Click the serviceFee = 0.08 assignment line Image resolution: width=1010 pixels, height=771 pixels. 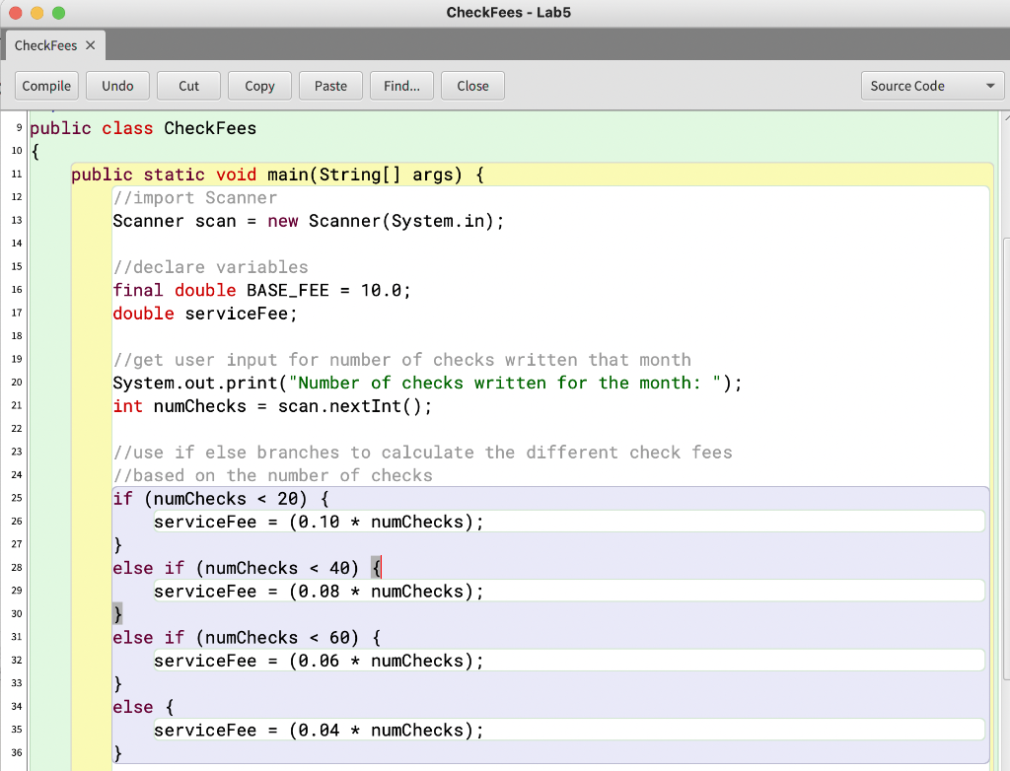[x=316, y=591]
